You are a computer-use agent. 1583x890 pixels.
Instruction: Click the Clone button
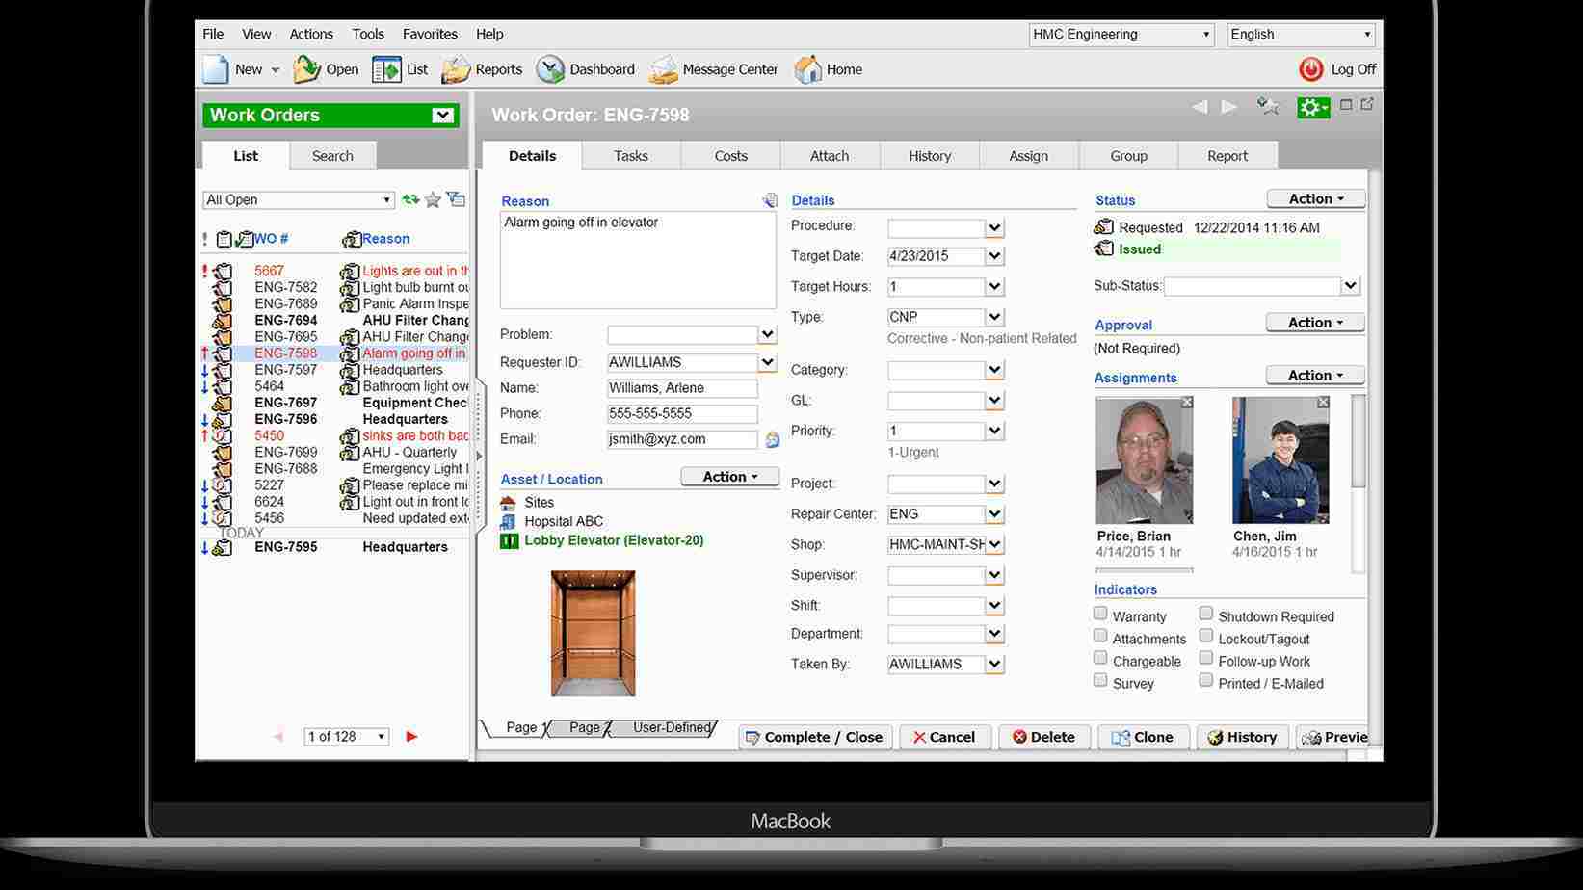(x=1143, y=737)
